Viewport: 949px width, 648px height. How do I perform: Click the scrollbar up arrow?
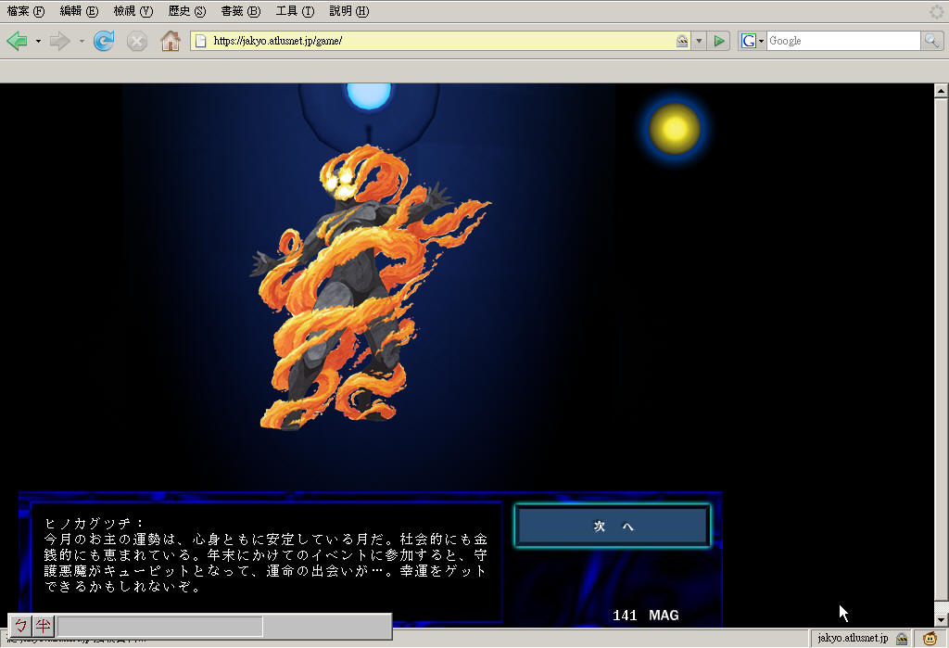click(x=941, y=92)
